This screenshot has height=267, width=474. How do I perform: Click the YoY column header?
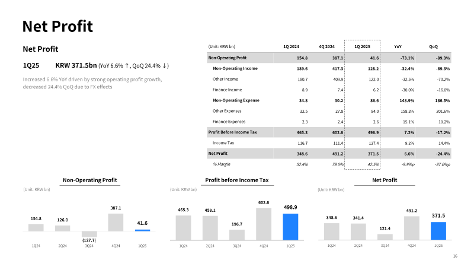(x=398, y=47)
